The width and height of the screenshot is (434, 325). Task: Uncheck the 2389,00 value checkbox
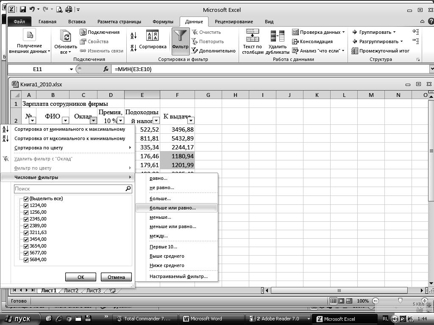pos(26,226)
